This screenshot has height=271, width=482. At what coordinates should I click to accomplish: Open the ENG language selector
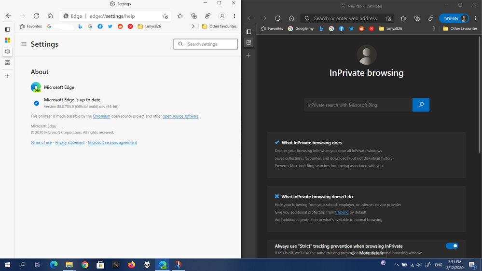(439, 265)
